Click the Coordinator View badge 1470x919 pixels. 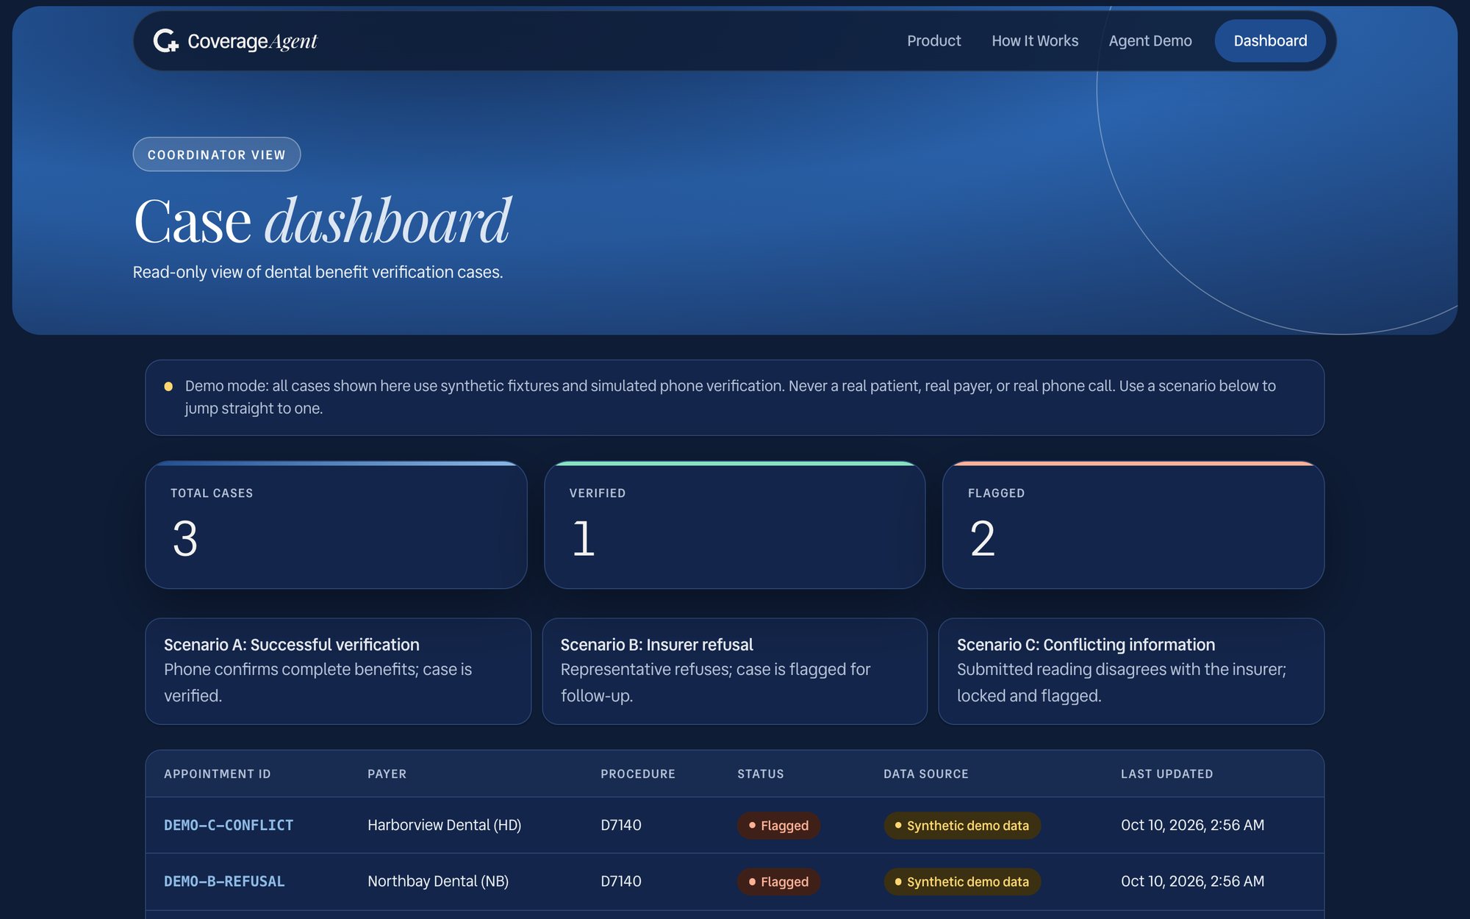[x=217, y=154]
